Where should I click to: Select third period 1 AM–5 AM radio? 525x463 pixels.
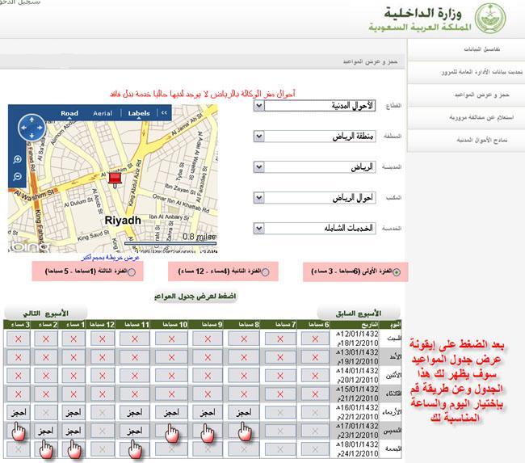pos(132,272)
